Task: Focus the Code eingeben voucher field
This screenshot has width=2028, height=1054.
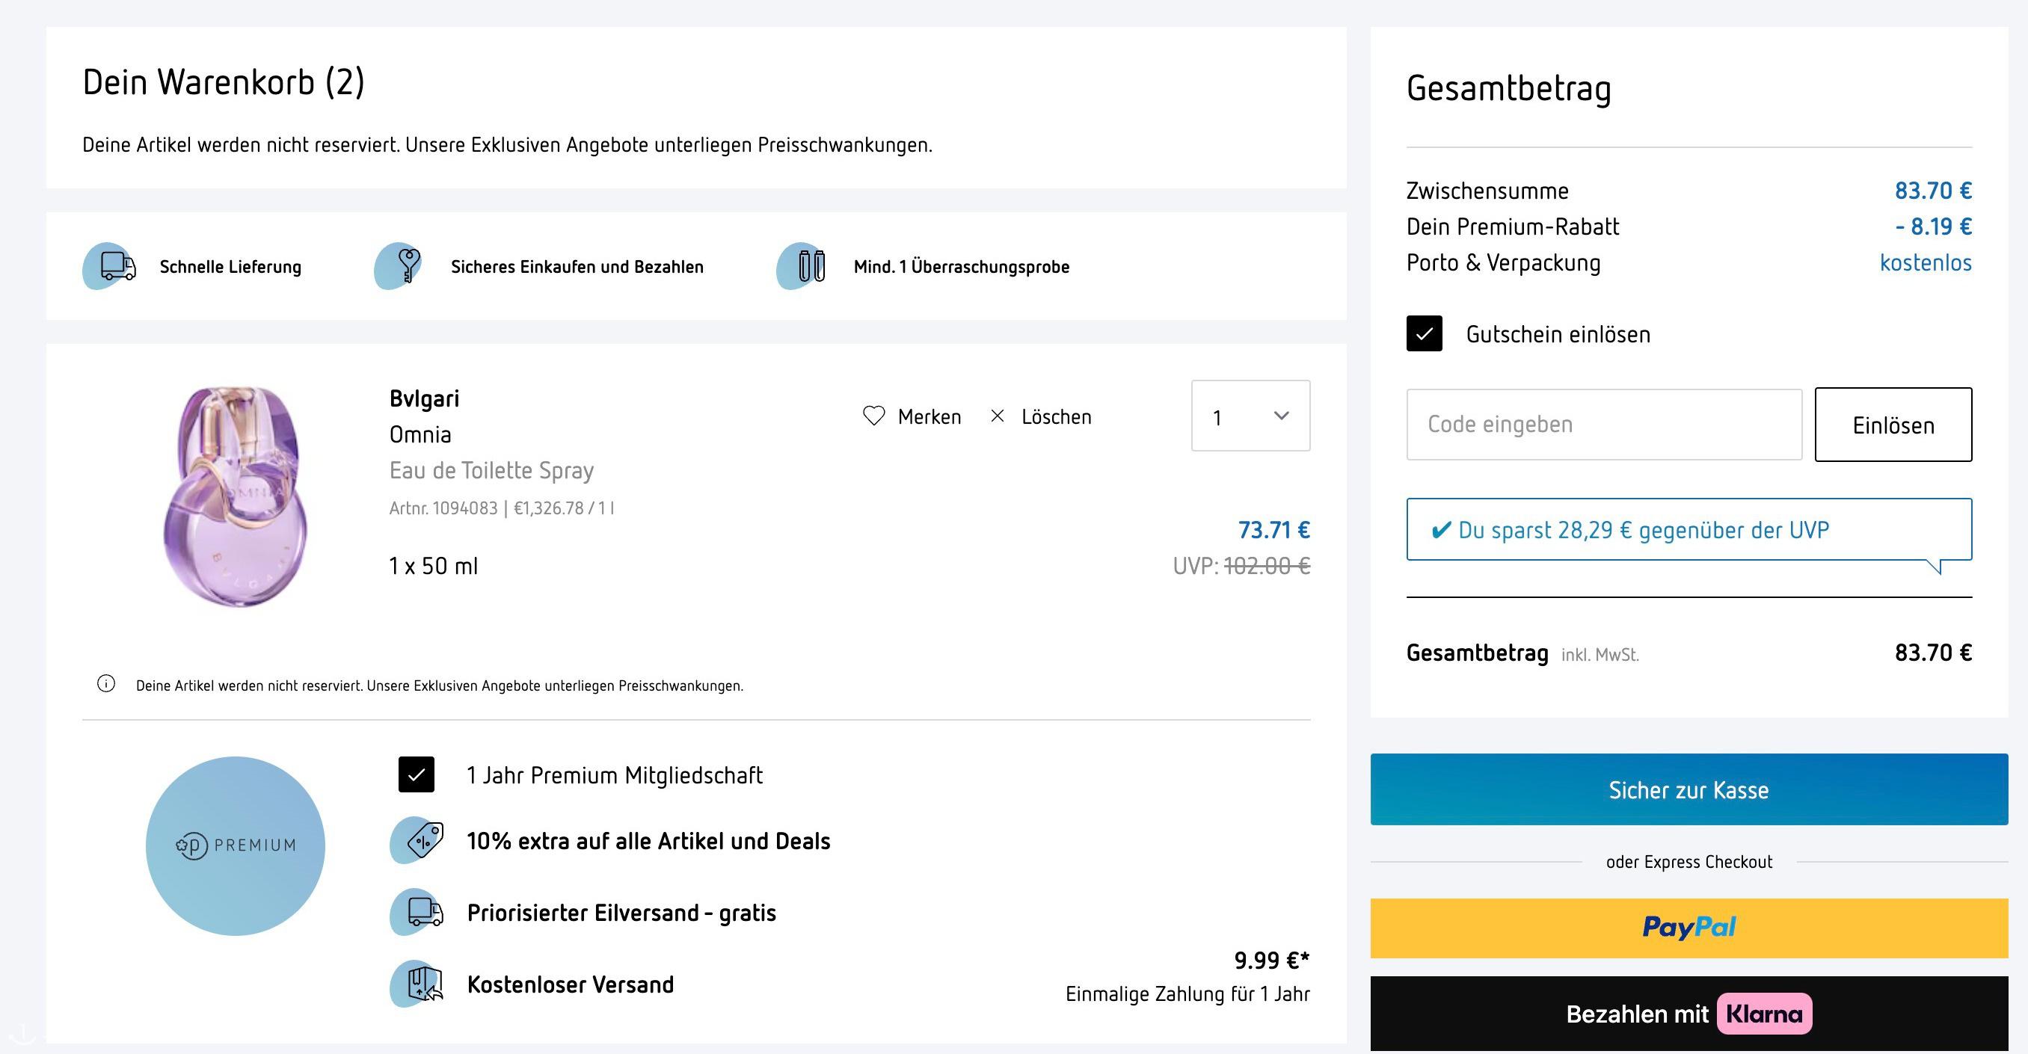Action: [1605, 425]
